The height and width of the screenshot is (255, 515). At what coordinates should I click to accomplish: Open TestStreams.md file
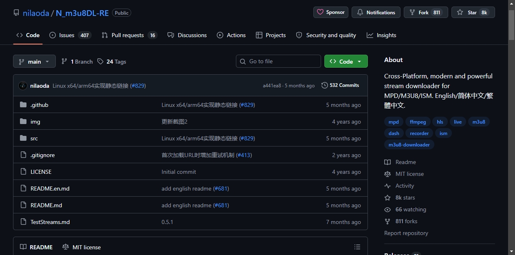50,222
